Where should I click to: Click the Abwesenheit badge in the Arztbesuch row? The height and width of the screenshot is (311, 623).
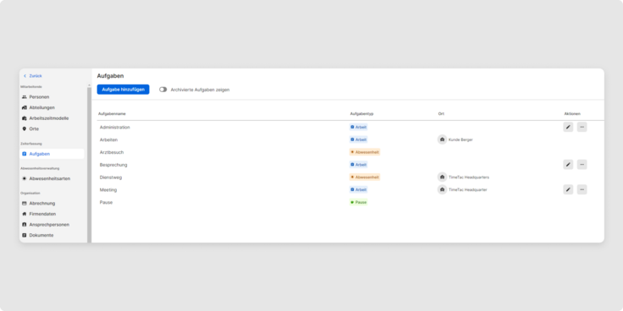(365, 152)
